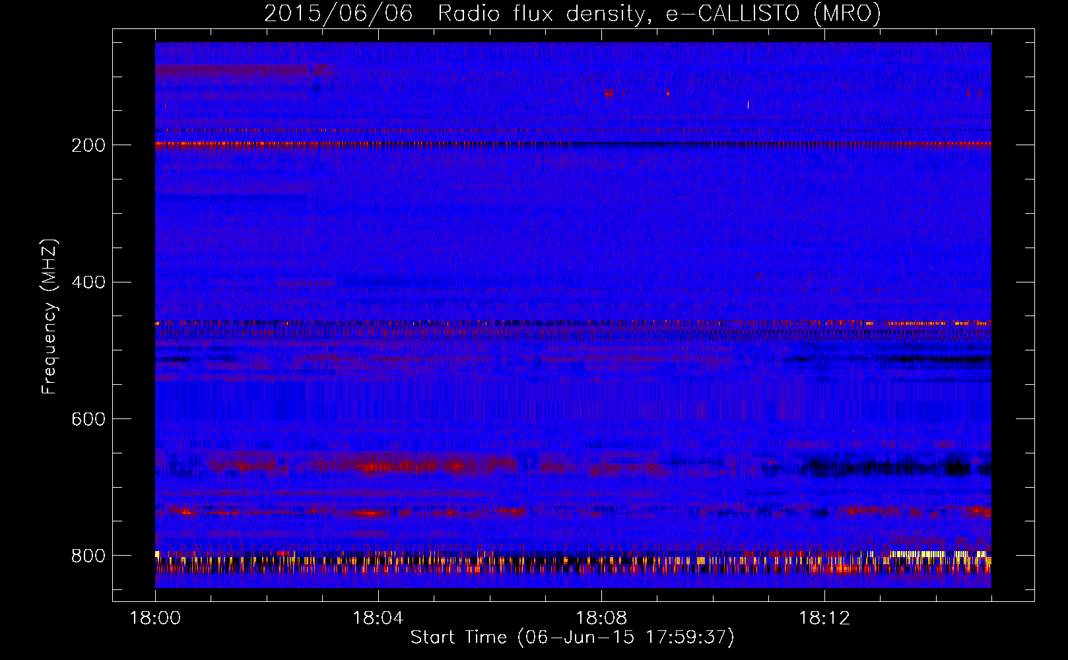Click the small red spot near 18:08 at top
This screenshot has width=1068, height=660.
(609, 93)
